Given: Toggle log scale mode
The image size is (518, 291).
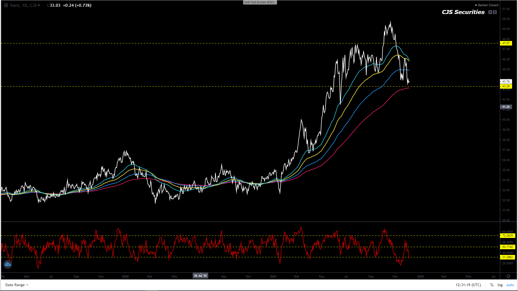Looking at the screenshot, I should [x=500, y=285].
